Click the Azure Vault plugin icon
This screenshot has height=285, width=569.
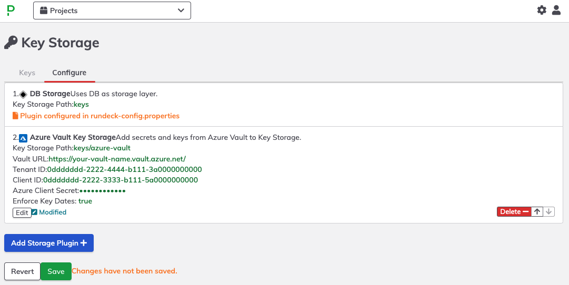23,138
